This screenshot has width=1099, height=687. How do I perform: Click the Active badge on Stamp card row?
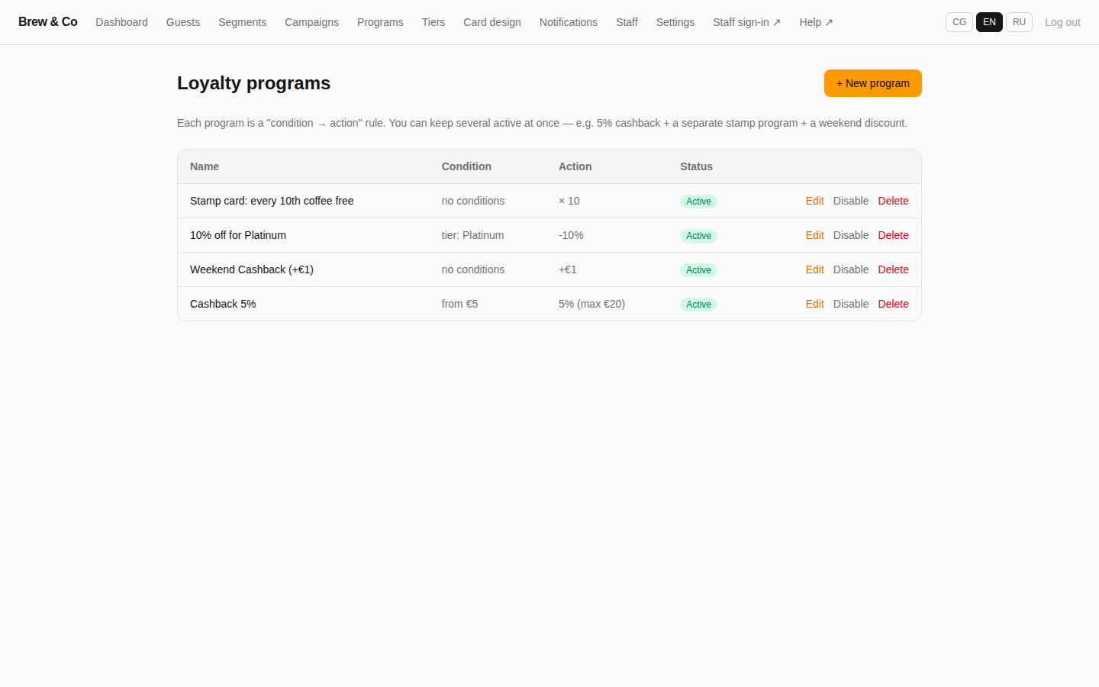click(698, 202)
